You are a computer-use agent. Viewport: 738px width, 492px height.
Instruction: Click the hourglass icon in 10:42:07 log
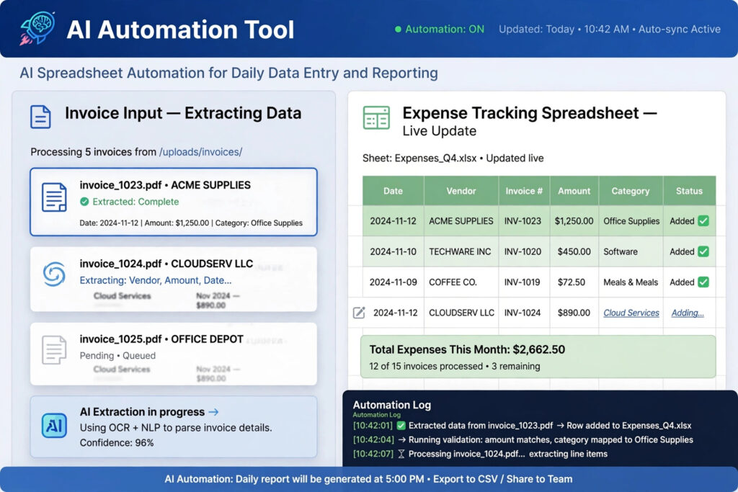(x=401, y=454)
